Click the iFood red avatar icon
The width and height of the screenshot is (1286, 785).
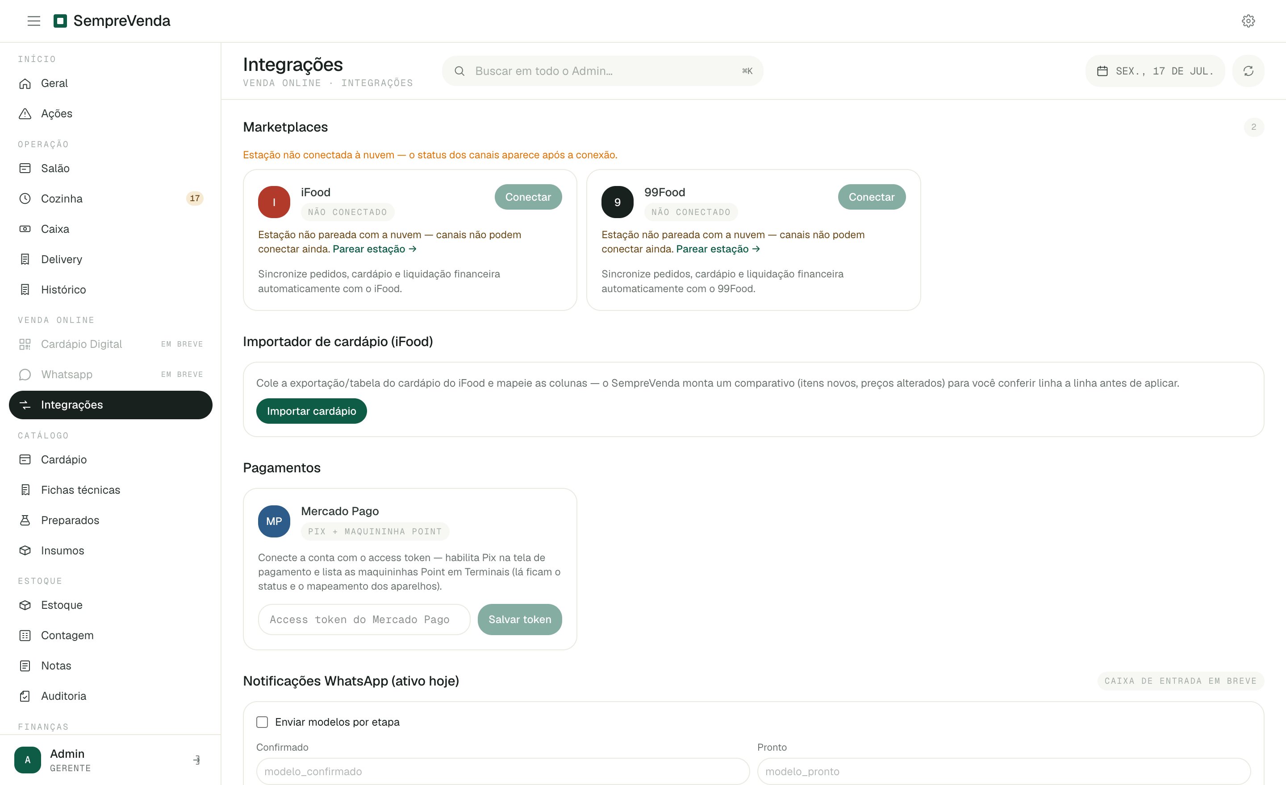(x=274, y=202)
